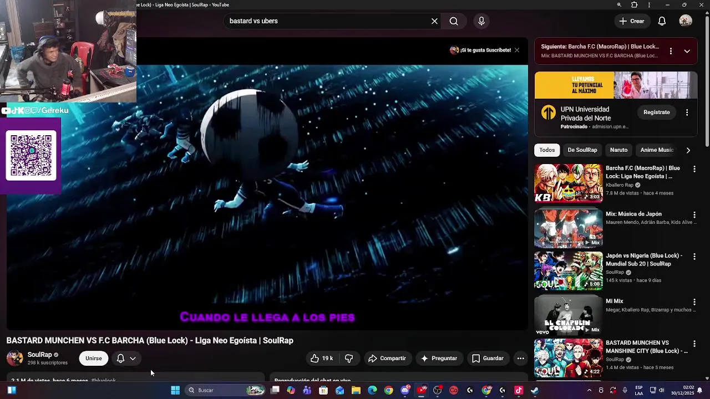Open options for BASTARD MUNCHEN VS MANSHINE CITY
The image size is (710, 399).
694,344
